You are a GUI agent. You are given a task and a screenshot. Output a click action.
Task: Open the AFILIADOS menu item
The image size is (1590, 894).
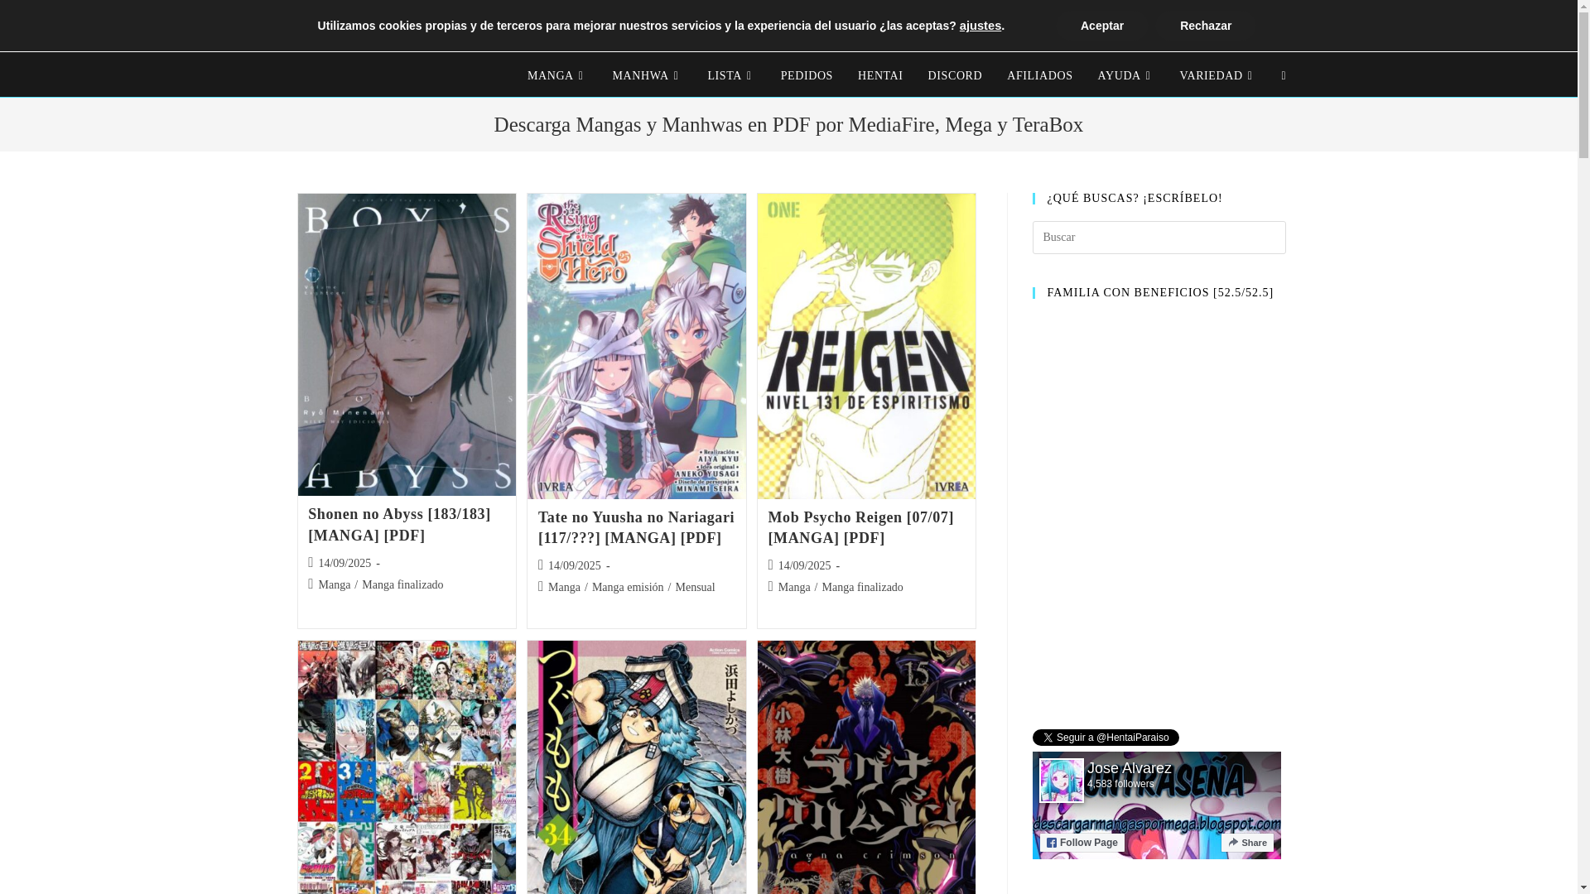pyautogui.click(x=1039, y=75)
